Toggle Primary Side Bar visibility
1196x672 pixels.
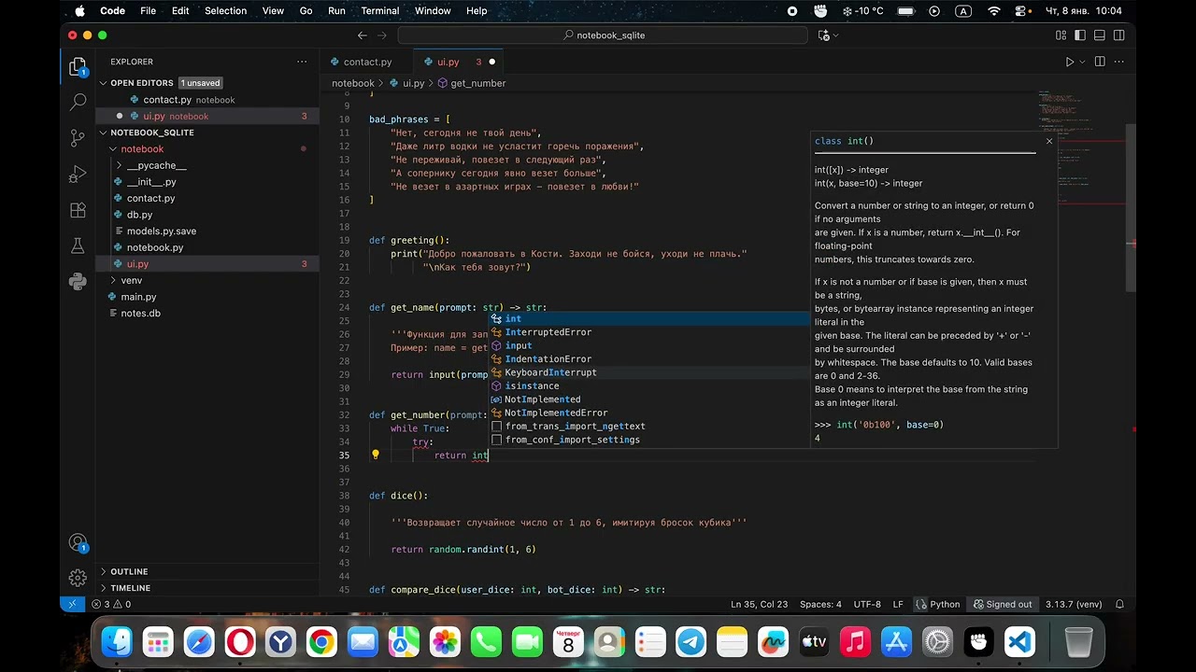1078,35
